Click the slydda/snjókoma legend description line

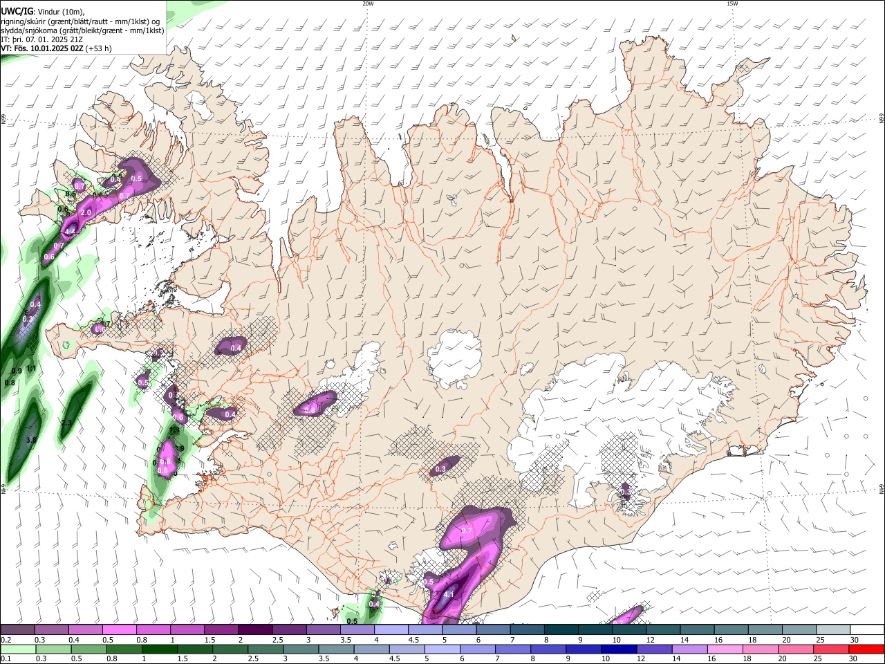coord(82,30)
